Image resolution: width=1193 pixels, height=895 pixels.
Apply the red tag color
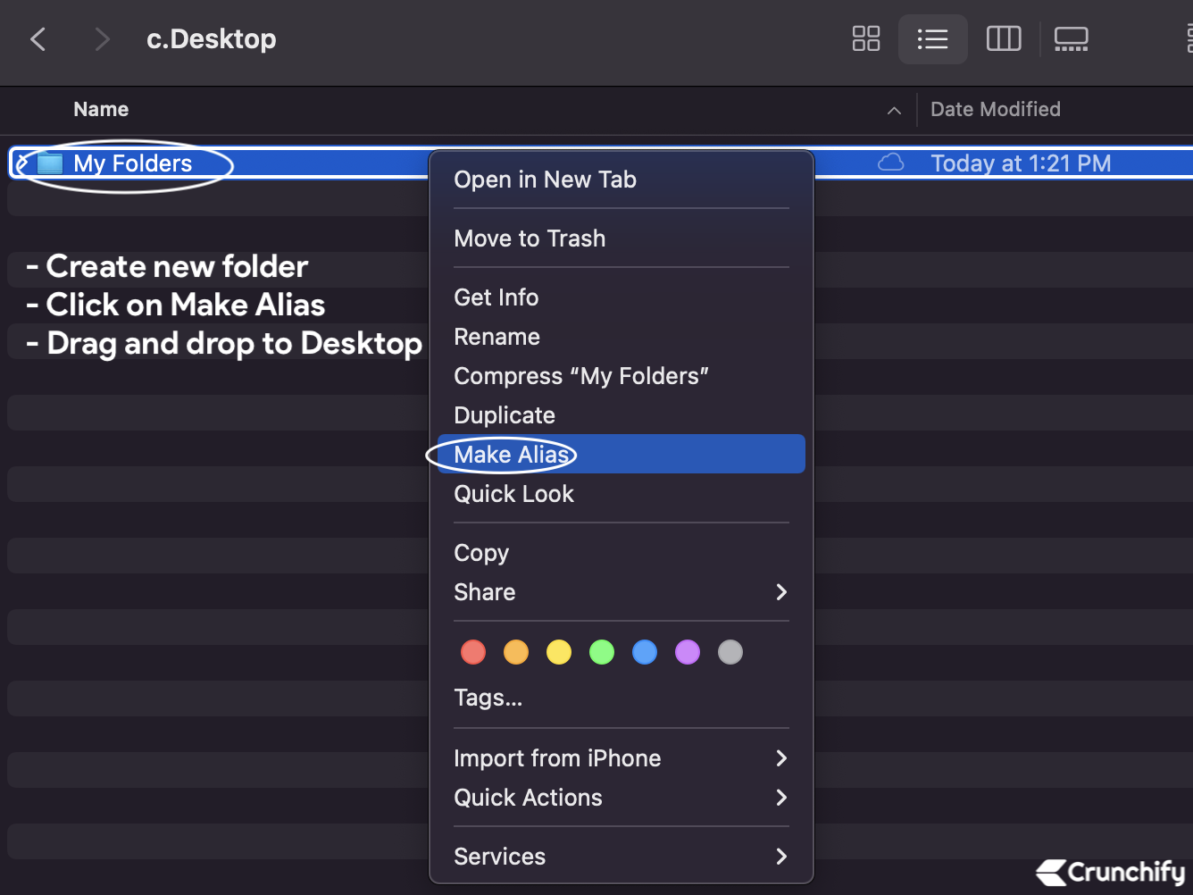(473, 652)
